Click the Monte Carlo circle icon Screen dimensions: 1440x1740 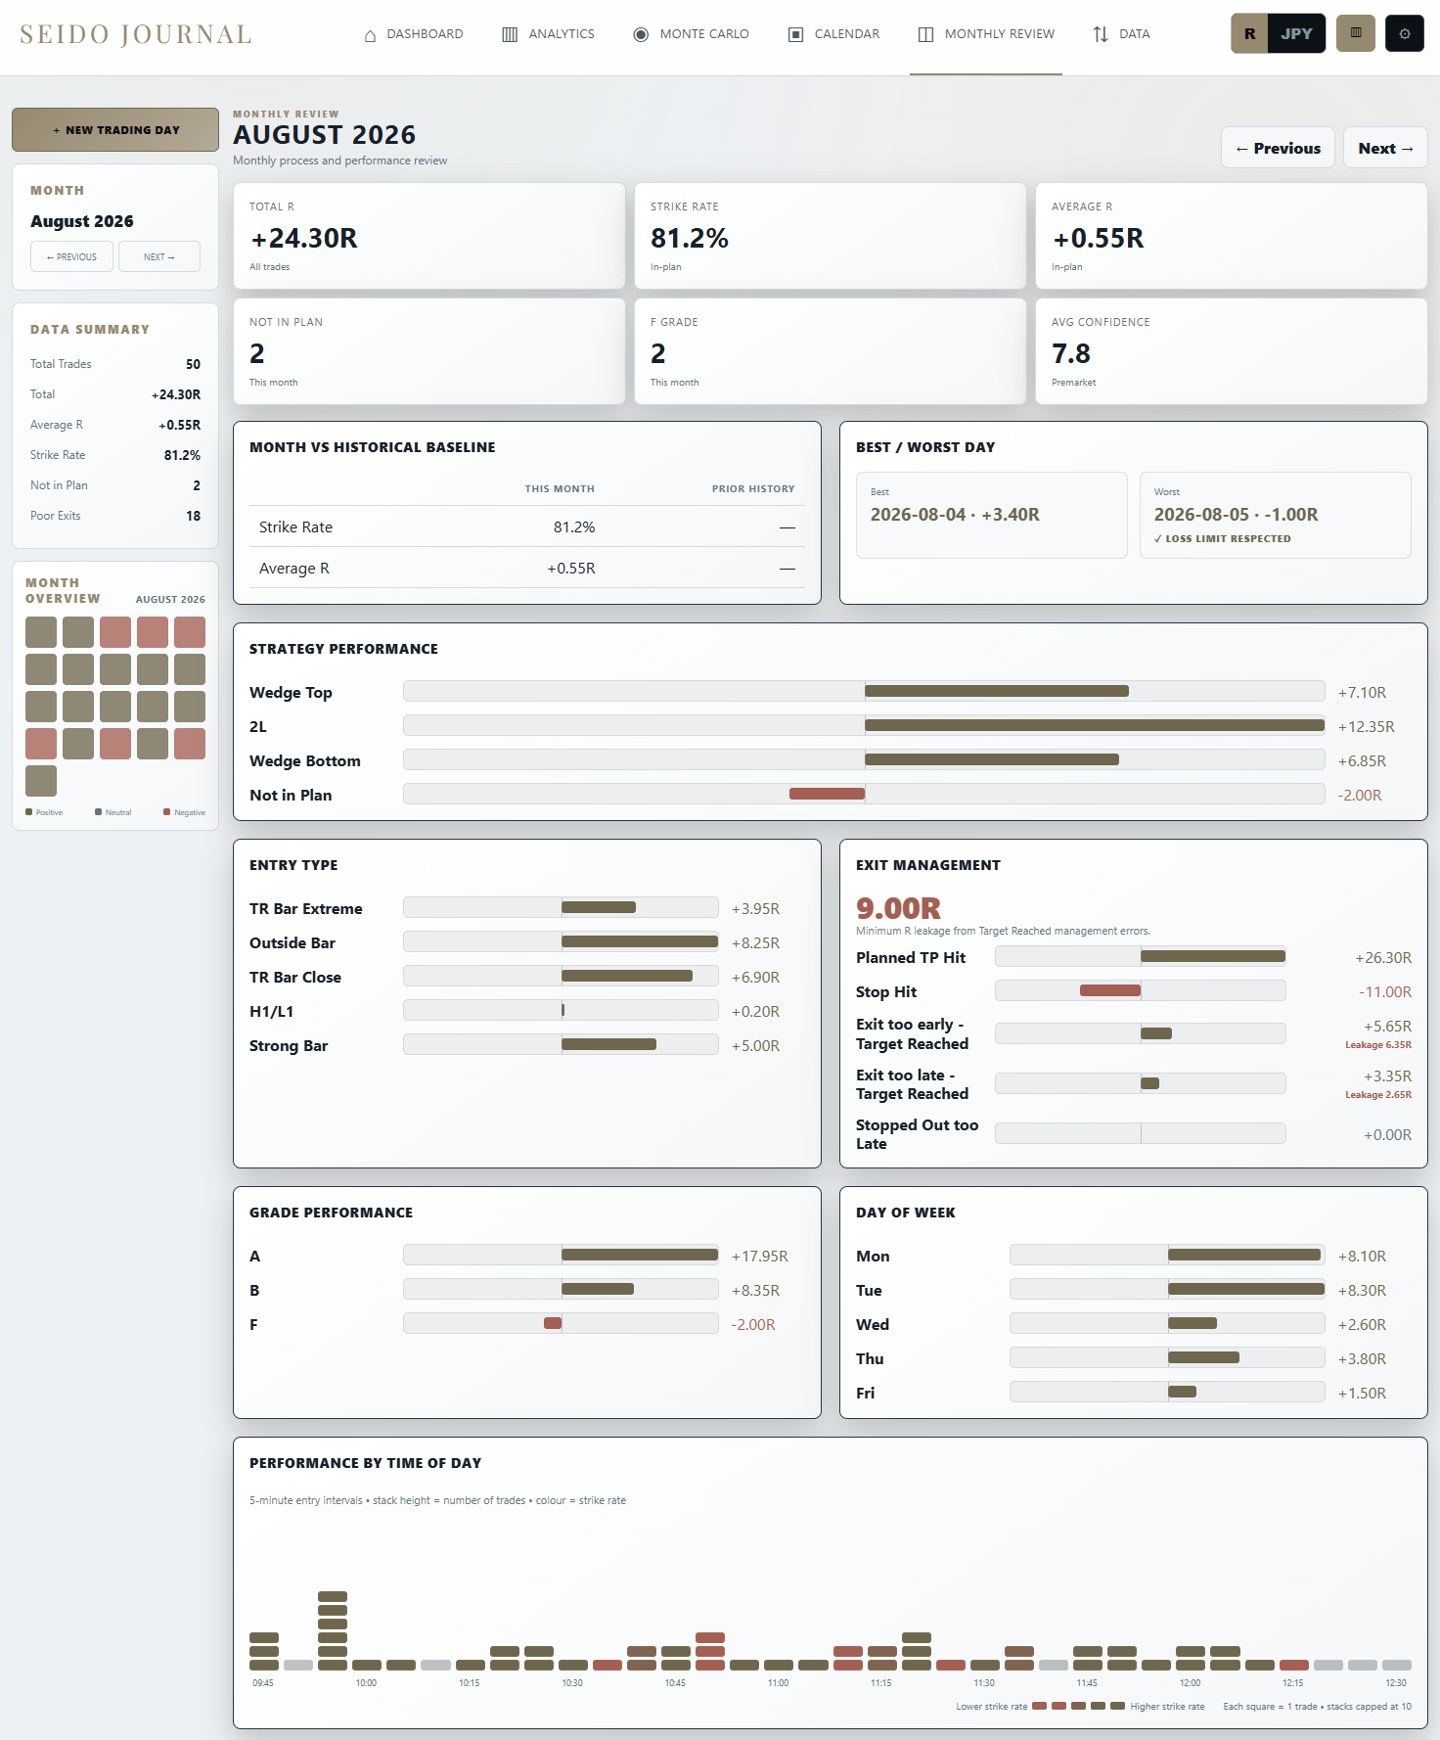(x=641, y=35)
